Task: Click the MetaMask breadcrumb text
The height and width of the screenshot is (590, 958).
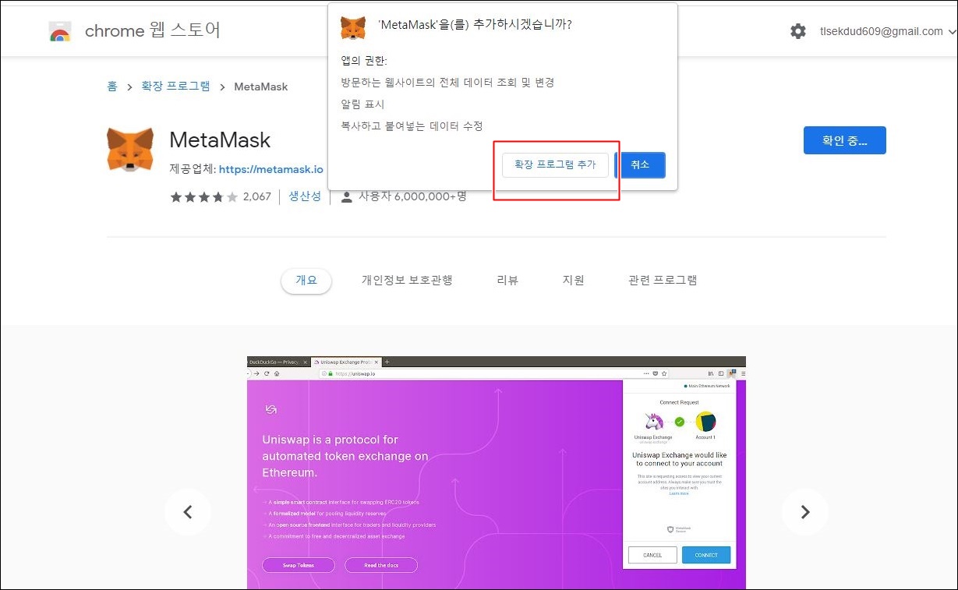Action: (x=261, y=87)
